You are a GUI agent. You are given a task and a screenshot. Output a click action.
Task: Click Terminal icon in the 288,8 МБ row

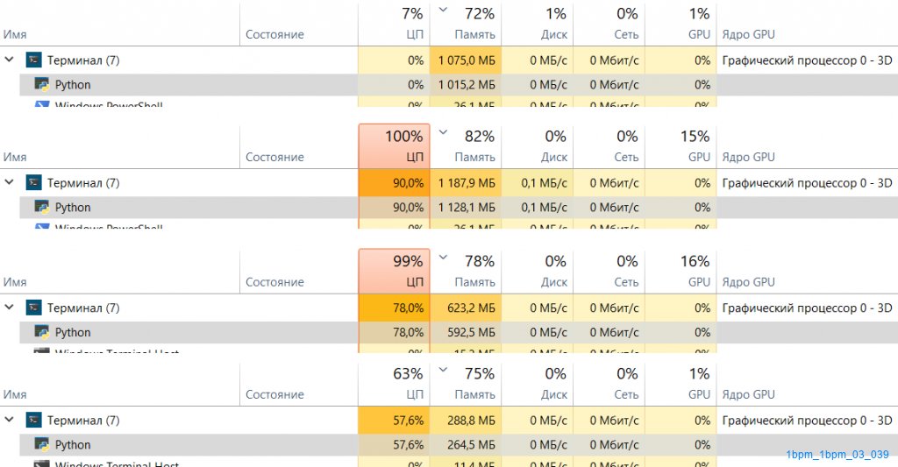tap(34, 421)
